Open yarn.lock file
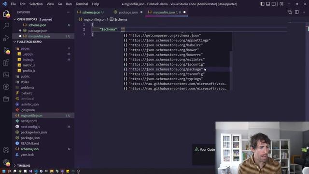This screenshot has height=174, width=309. 43,155
